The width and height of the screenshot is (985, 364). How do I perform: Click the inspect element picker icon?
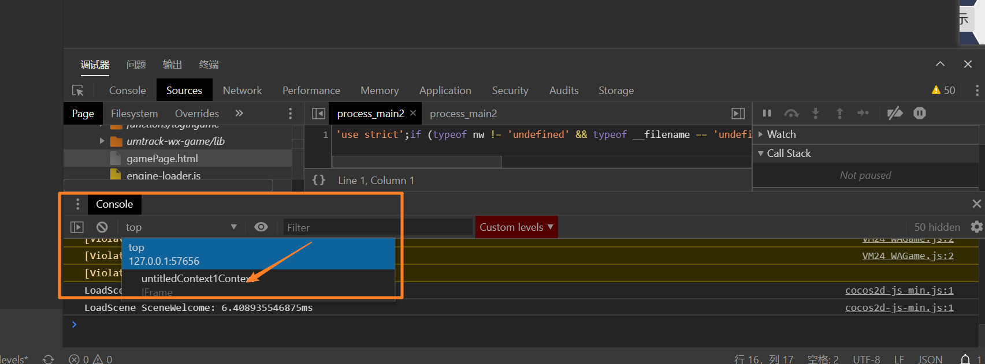tap(78, 91)
